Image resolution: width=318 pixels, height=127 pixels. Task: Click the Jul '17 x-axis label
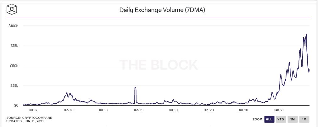(33, 110)
